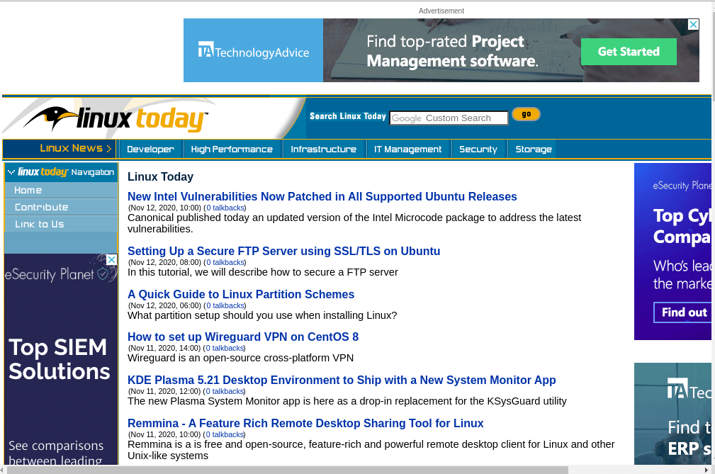The width and height of the screenshot is (715, 474).
Task: Click Get Started in the banner ad
Action: 629,52
